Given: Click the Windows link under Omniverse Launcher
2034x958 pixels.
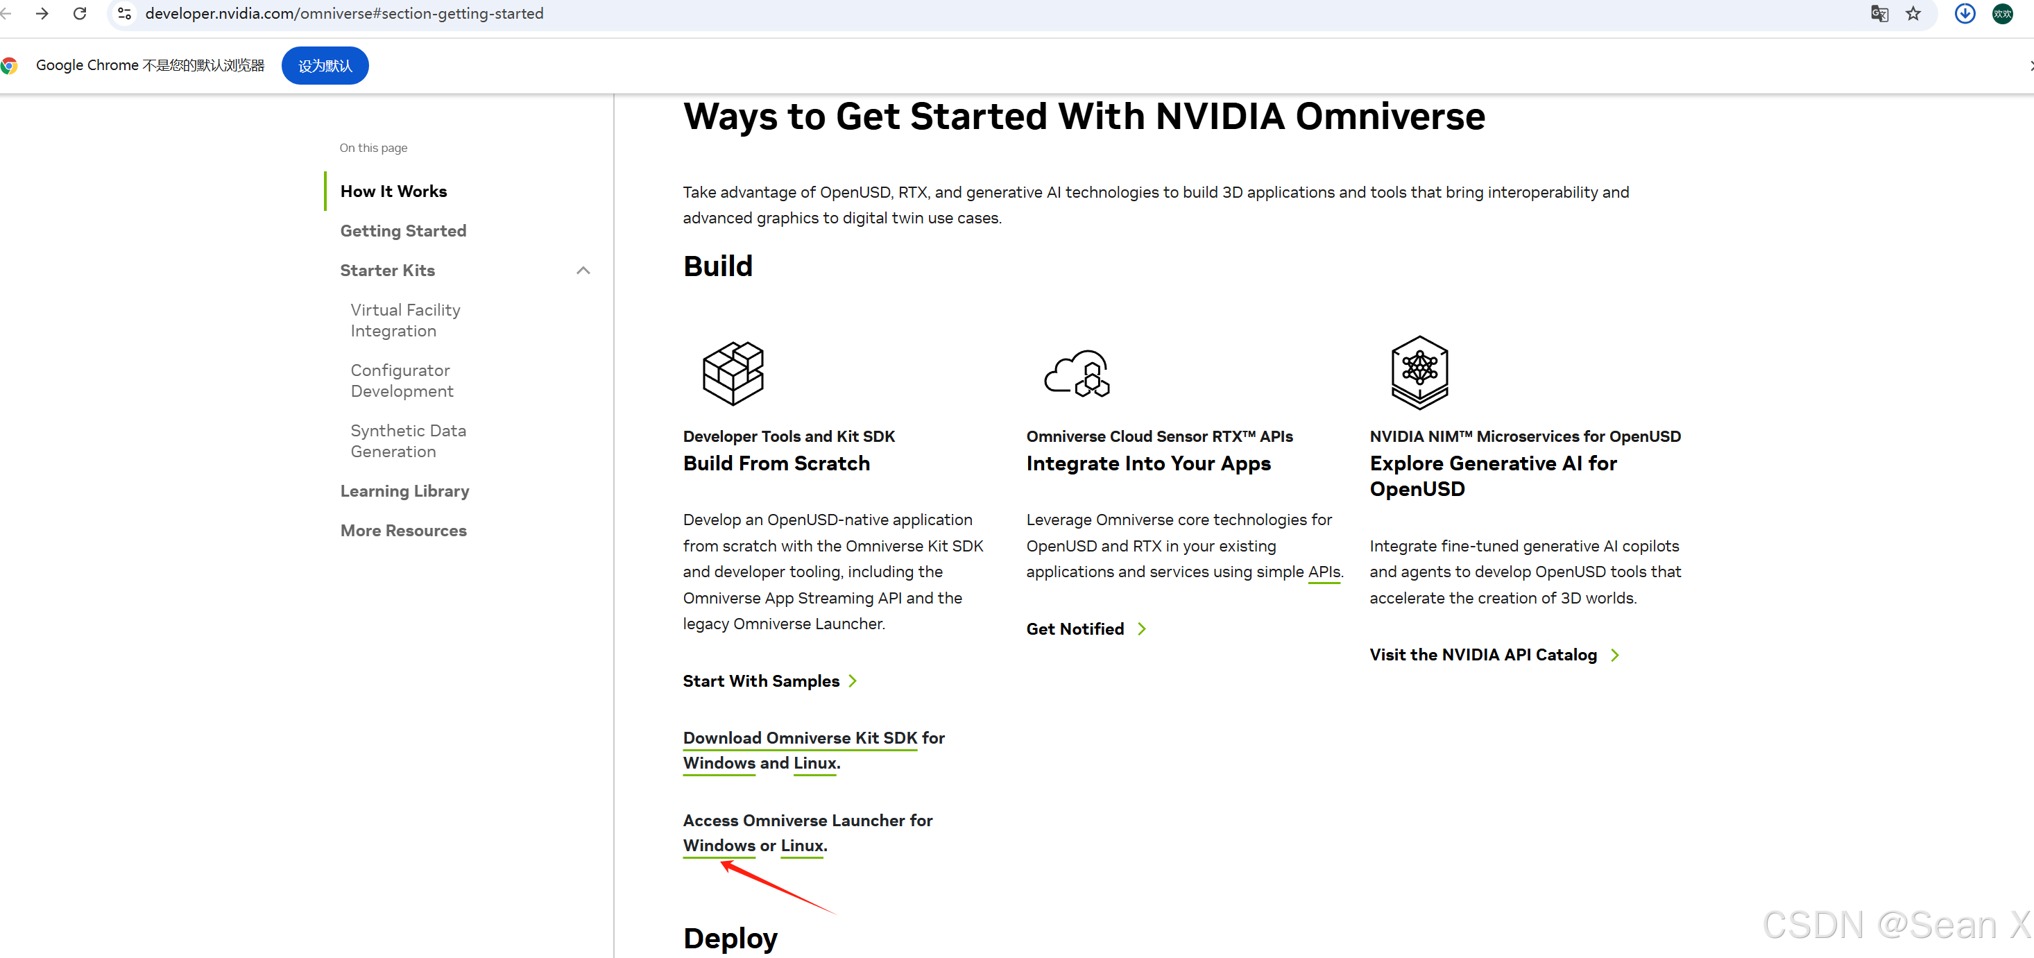Looking at the screenshot, I should (719, 845).
